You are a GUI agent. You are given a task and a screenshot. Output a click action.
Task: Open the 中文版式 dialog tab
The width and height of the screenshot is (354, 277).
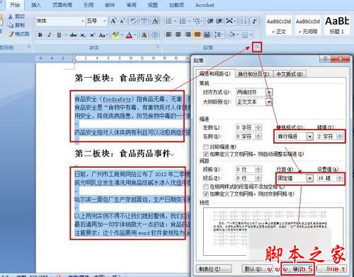tap(290, 74)
